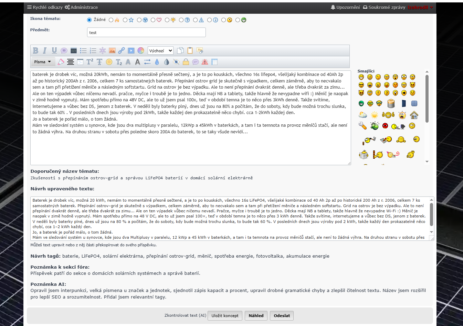Apply bold formatting in the editor toolbar
463x326 pixels.
click(35, 50)
